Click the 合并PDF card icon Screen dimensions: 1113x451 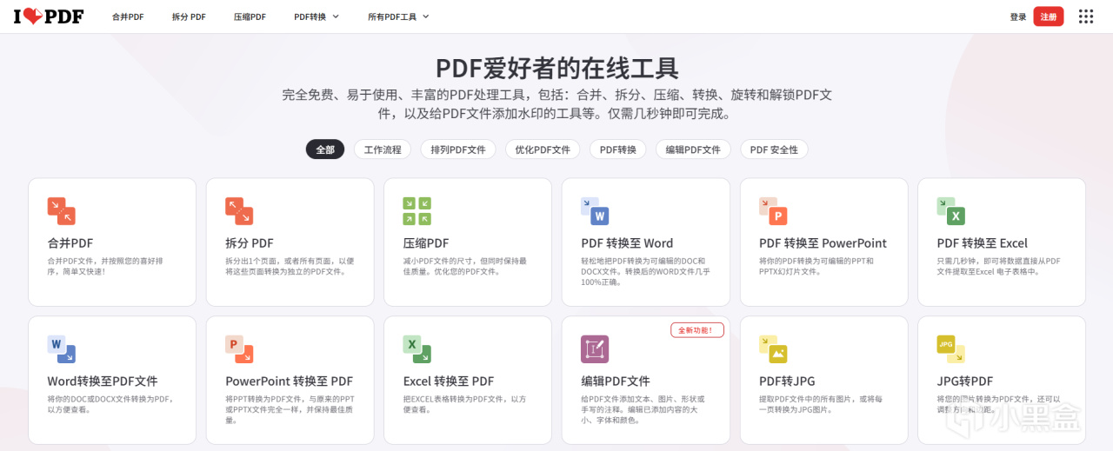61,211
